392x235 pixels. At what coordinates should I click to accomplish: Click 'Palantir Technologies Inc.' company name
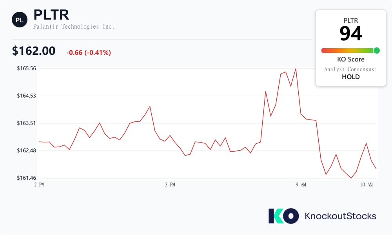pos(74,27)
